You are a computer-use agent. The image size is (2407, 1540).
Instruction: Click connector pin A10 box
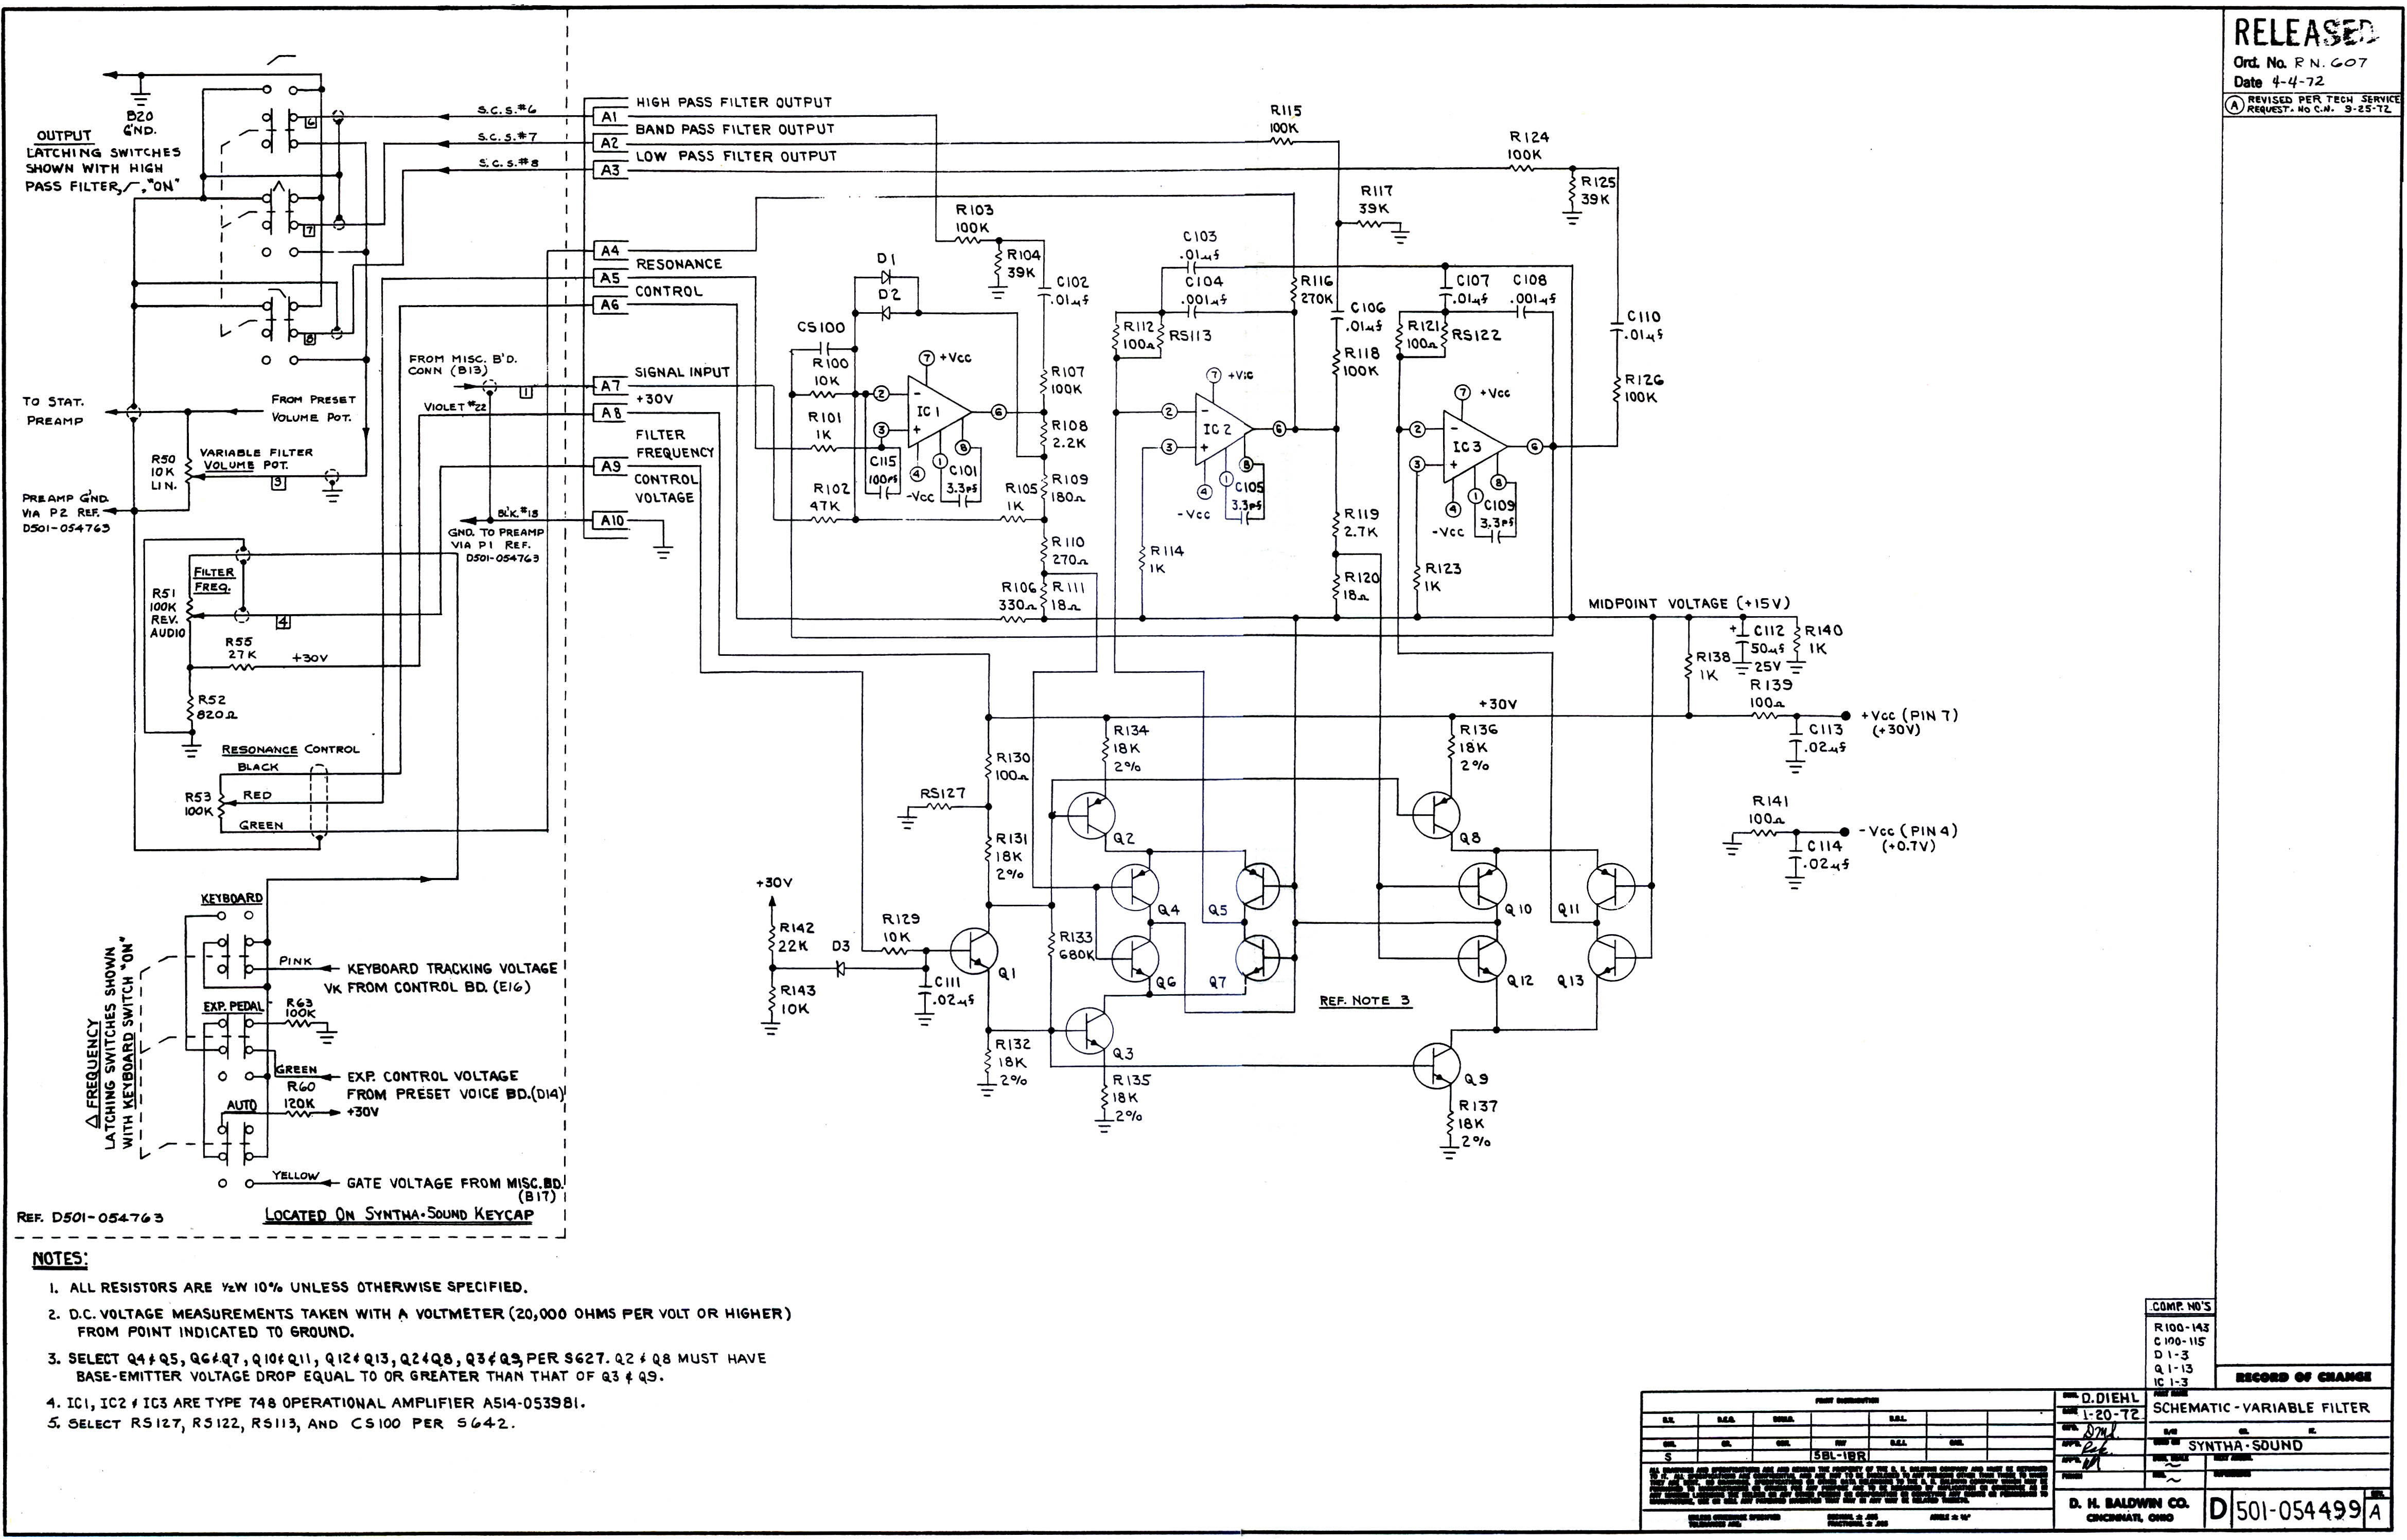[611, 521]
